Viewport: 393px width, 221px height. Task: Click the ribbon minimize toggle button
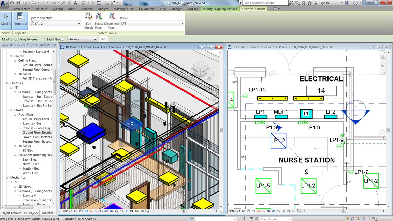(275, 9)
